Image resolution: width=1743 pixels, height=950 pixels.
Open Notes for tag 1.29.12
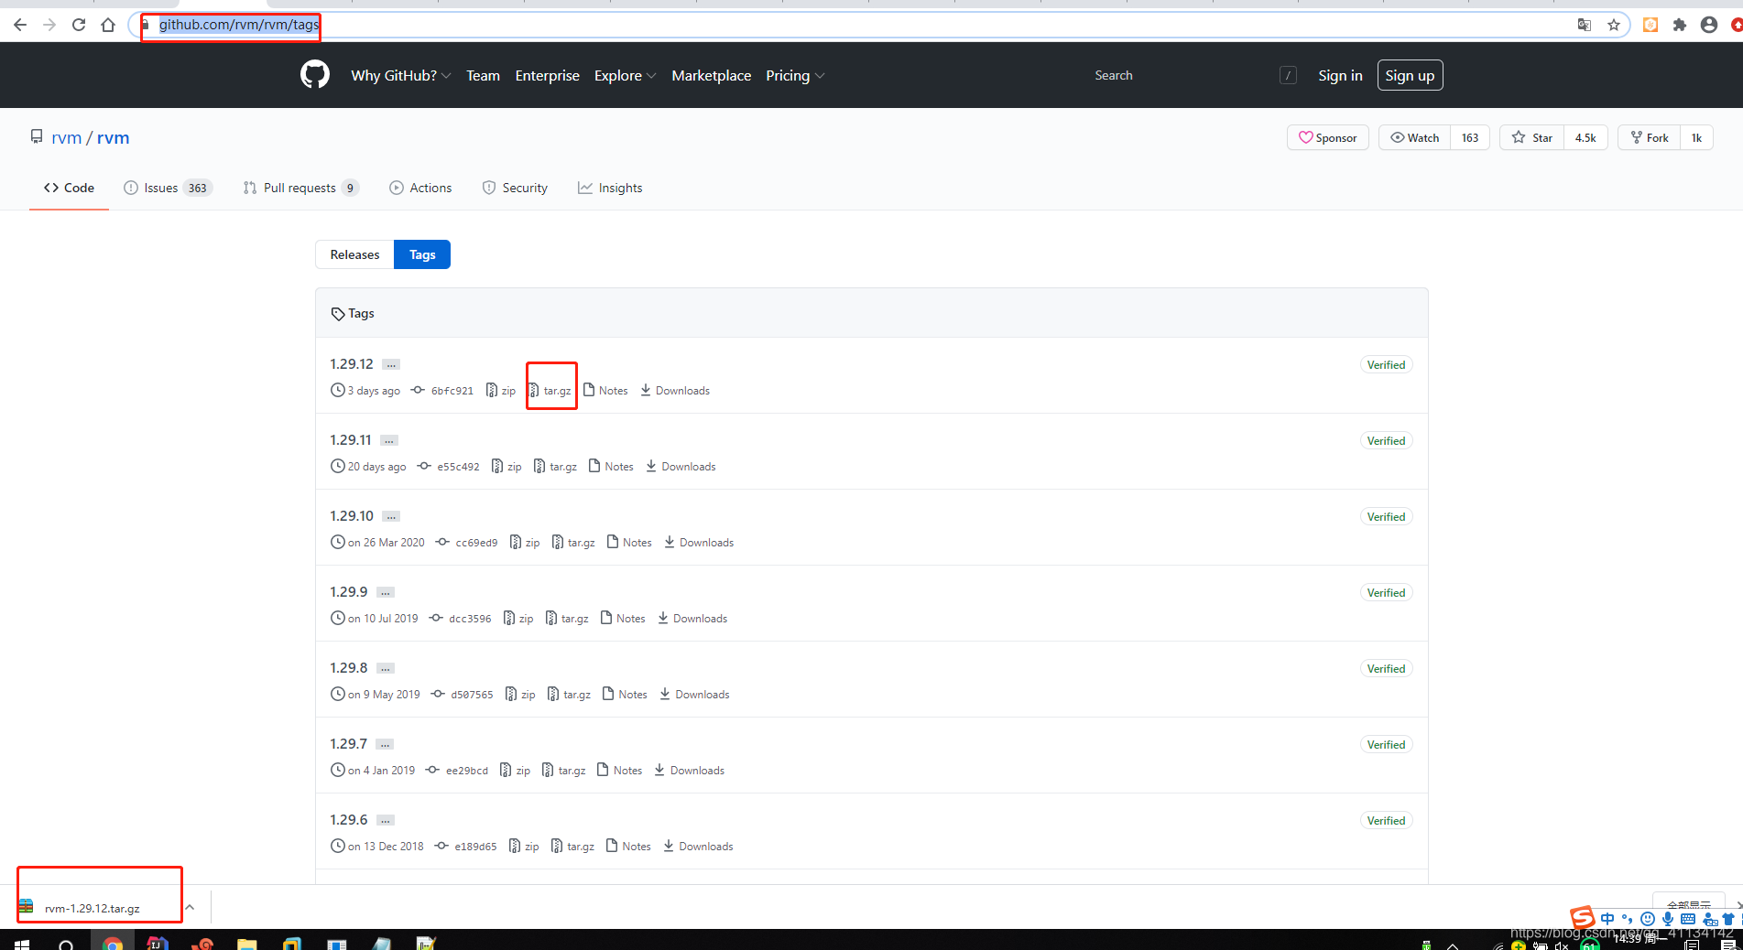605,390
